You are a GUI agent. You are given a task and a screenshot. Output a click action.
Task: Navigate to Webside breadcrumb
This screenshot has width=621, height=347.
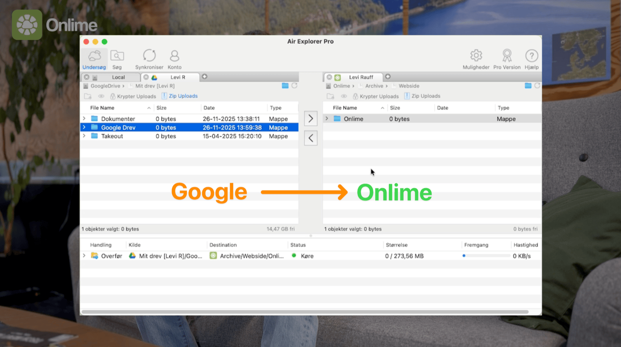point(409,86)
